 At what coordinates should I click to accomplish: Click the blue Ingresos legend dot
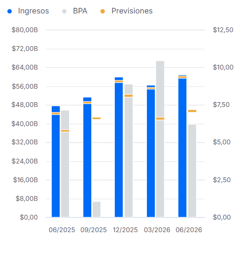[10, 11]
